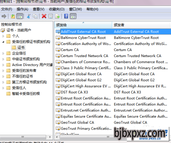Viewport: 171px width, 143px height.
Task: Collapse the 受信任的根证书颁发机构 node
Action: [3, 42]
